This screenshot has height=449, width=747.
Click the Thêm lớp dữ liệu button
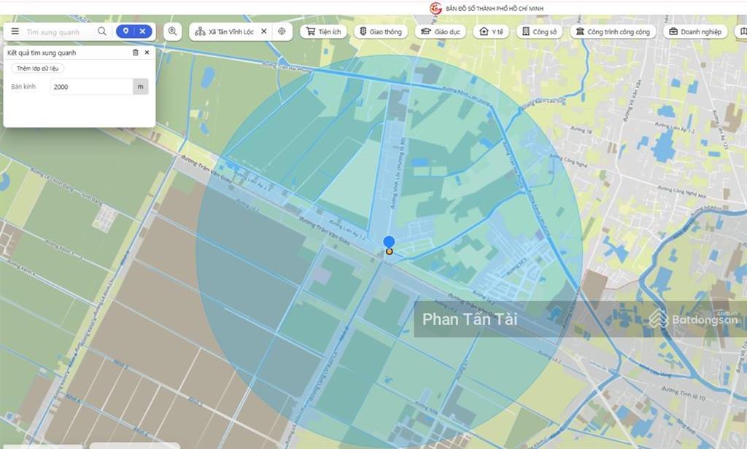tap(38, 69)
